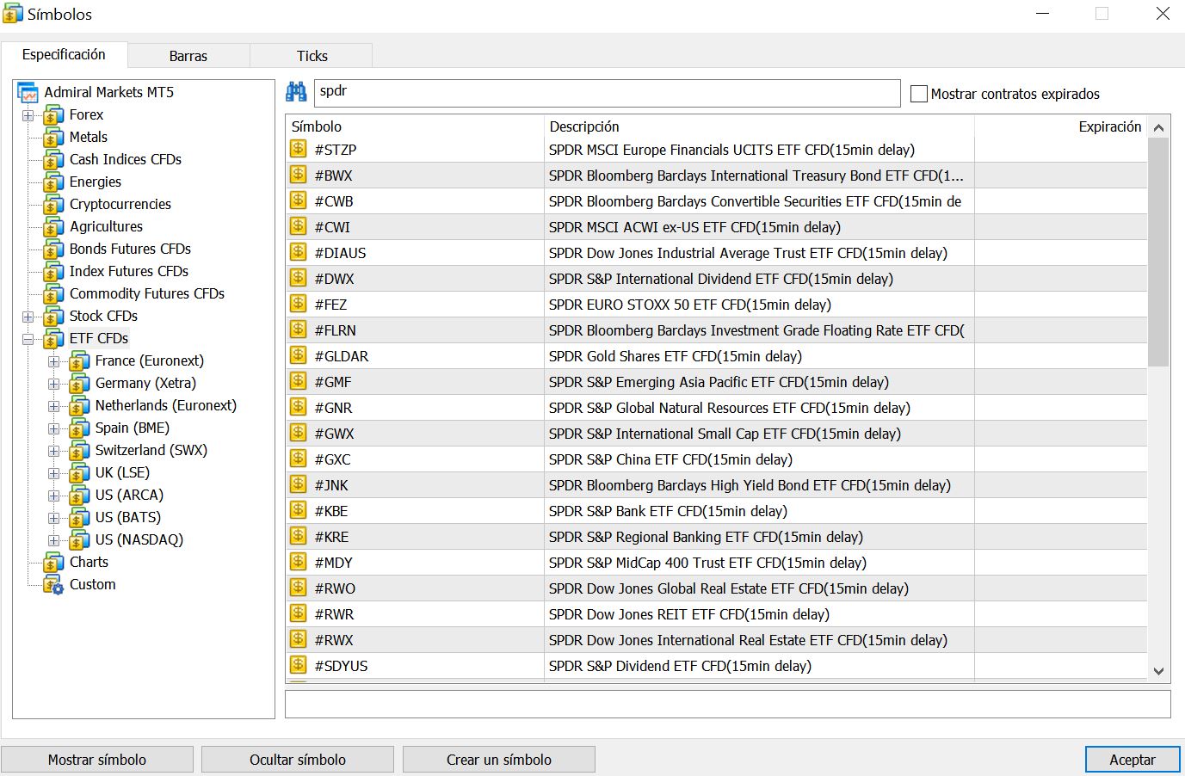Click the Símbolos title bar icon
This screenshot has height=776, width=1185.
tap(11, 13)
